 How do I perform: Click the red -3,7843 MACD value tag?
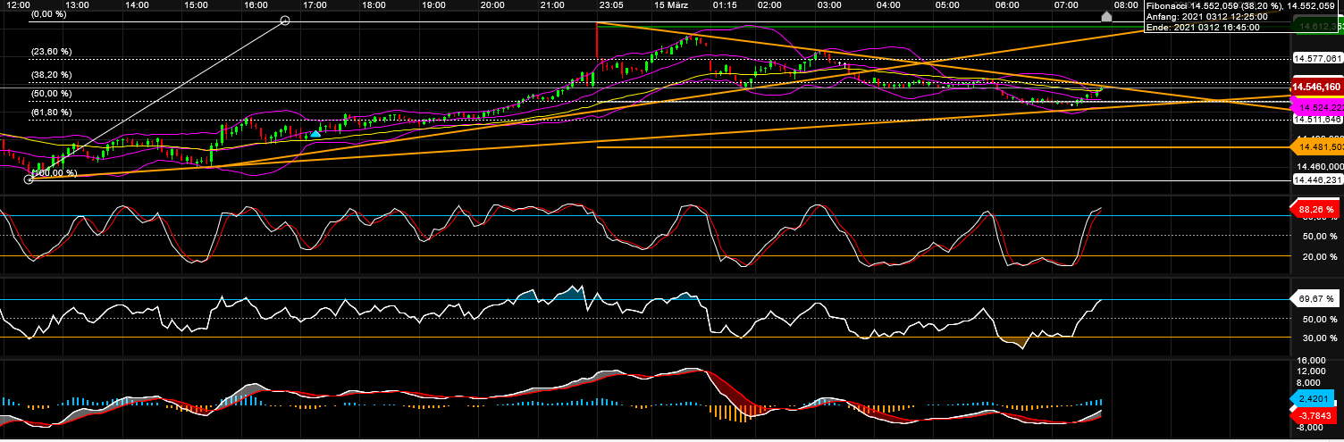click(1316, 415)
